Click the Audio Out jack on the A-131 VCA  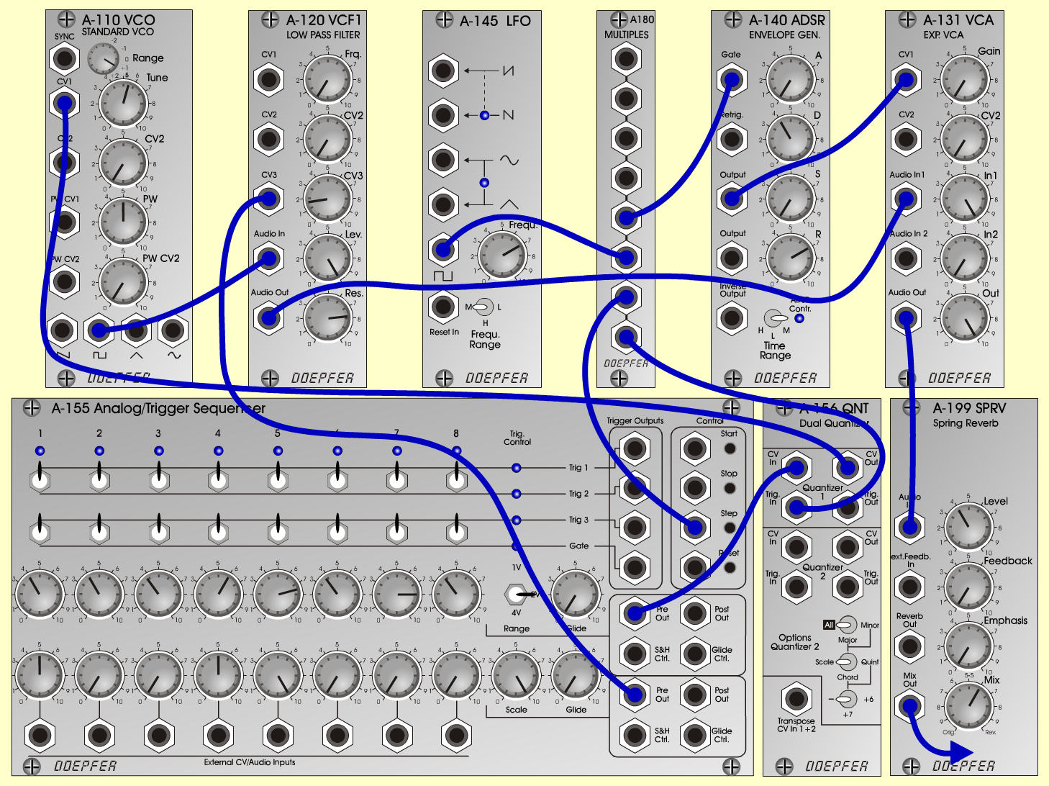click(x=906, y=317)
